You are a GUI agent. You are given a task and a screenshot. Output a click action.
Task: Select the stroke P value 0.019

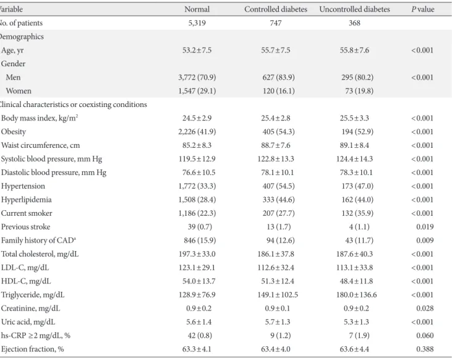(x=425, y=227)
